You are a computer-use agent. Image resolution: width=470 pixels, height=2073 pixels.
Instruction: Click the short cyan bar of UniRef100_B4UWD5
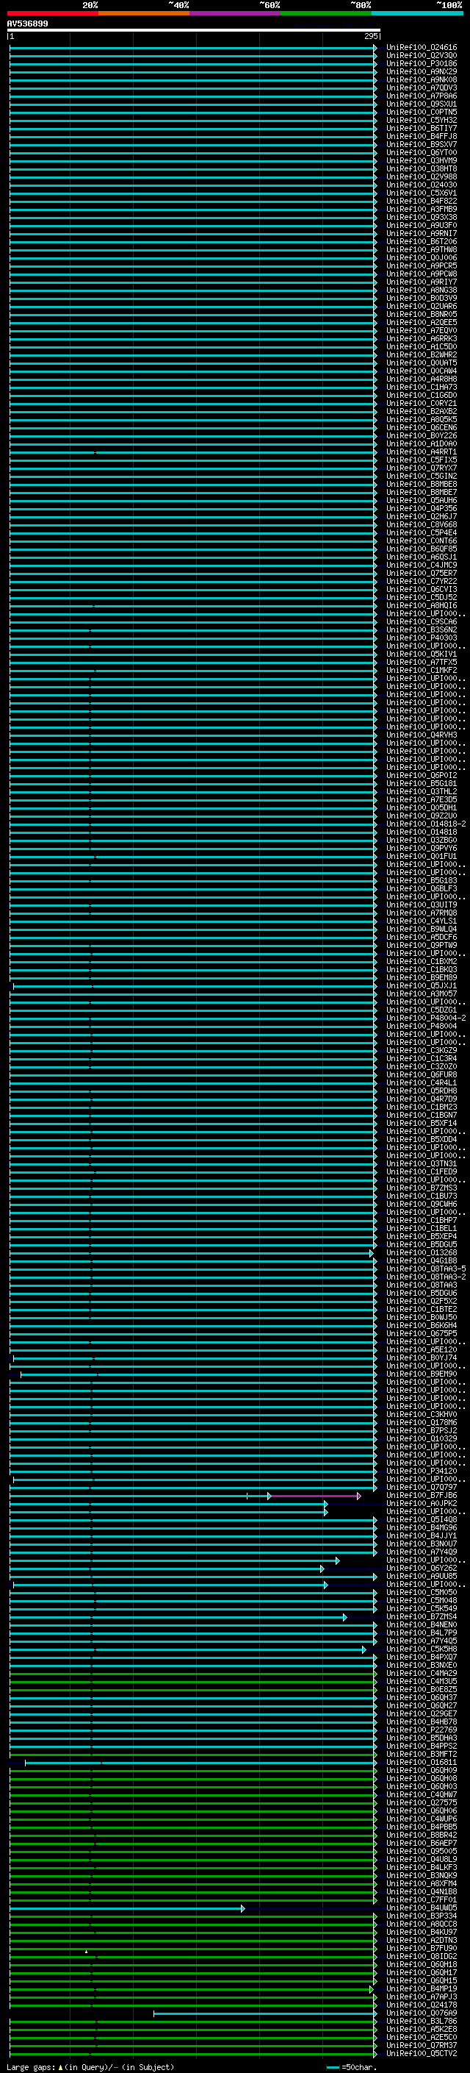pos(127,1908)
